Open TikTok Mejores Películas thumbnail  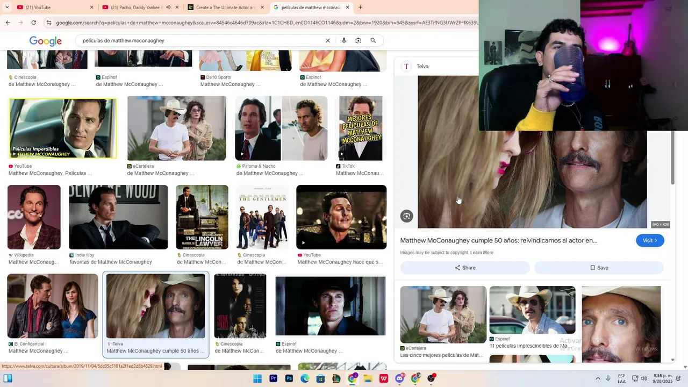coord(361,128)
